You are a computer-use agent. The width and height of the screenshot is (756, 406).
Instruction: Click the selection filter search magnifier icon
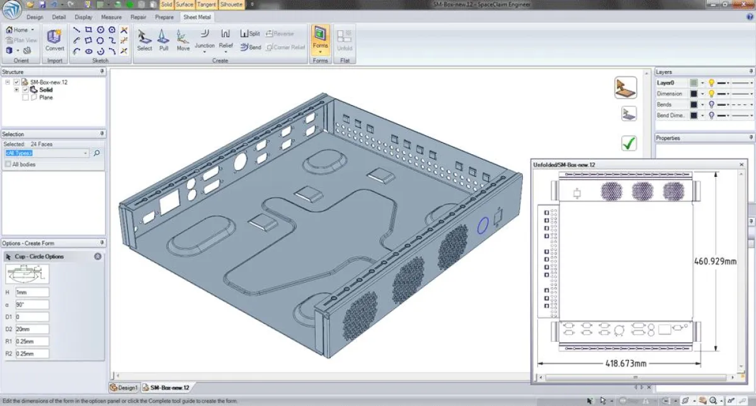click(x=97, y=153)
